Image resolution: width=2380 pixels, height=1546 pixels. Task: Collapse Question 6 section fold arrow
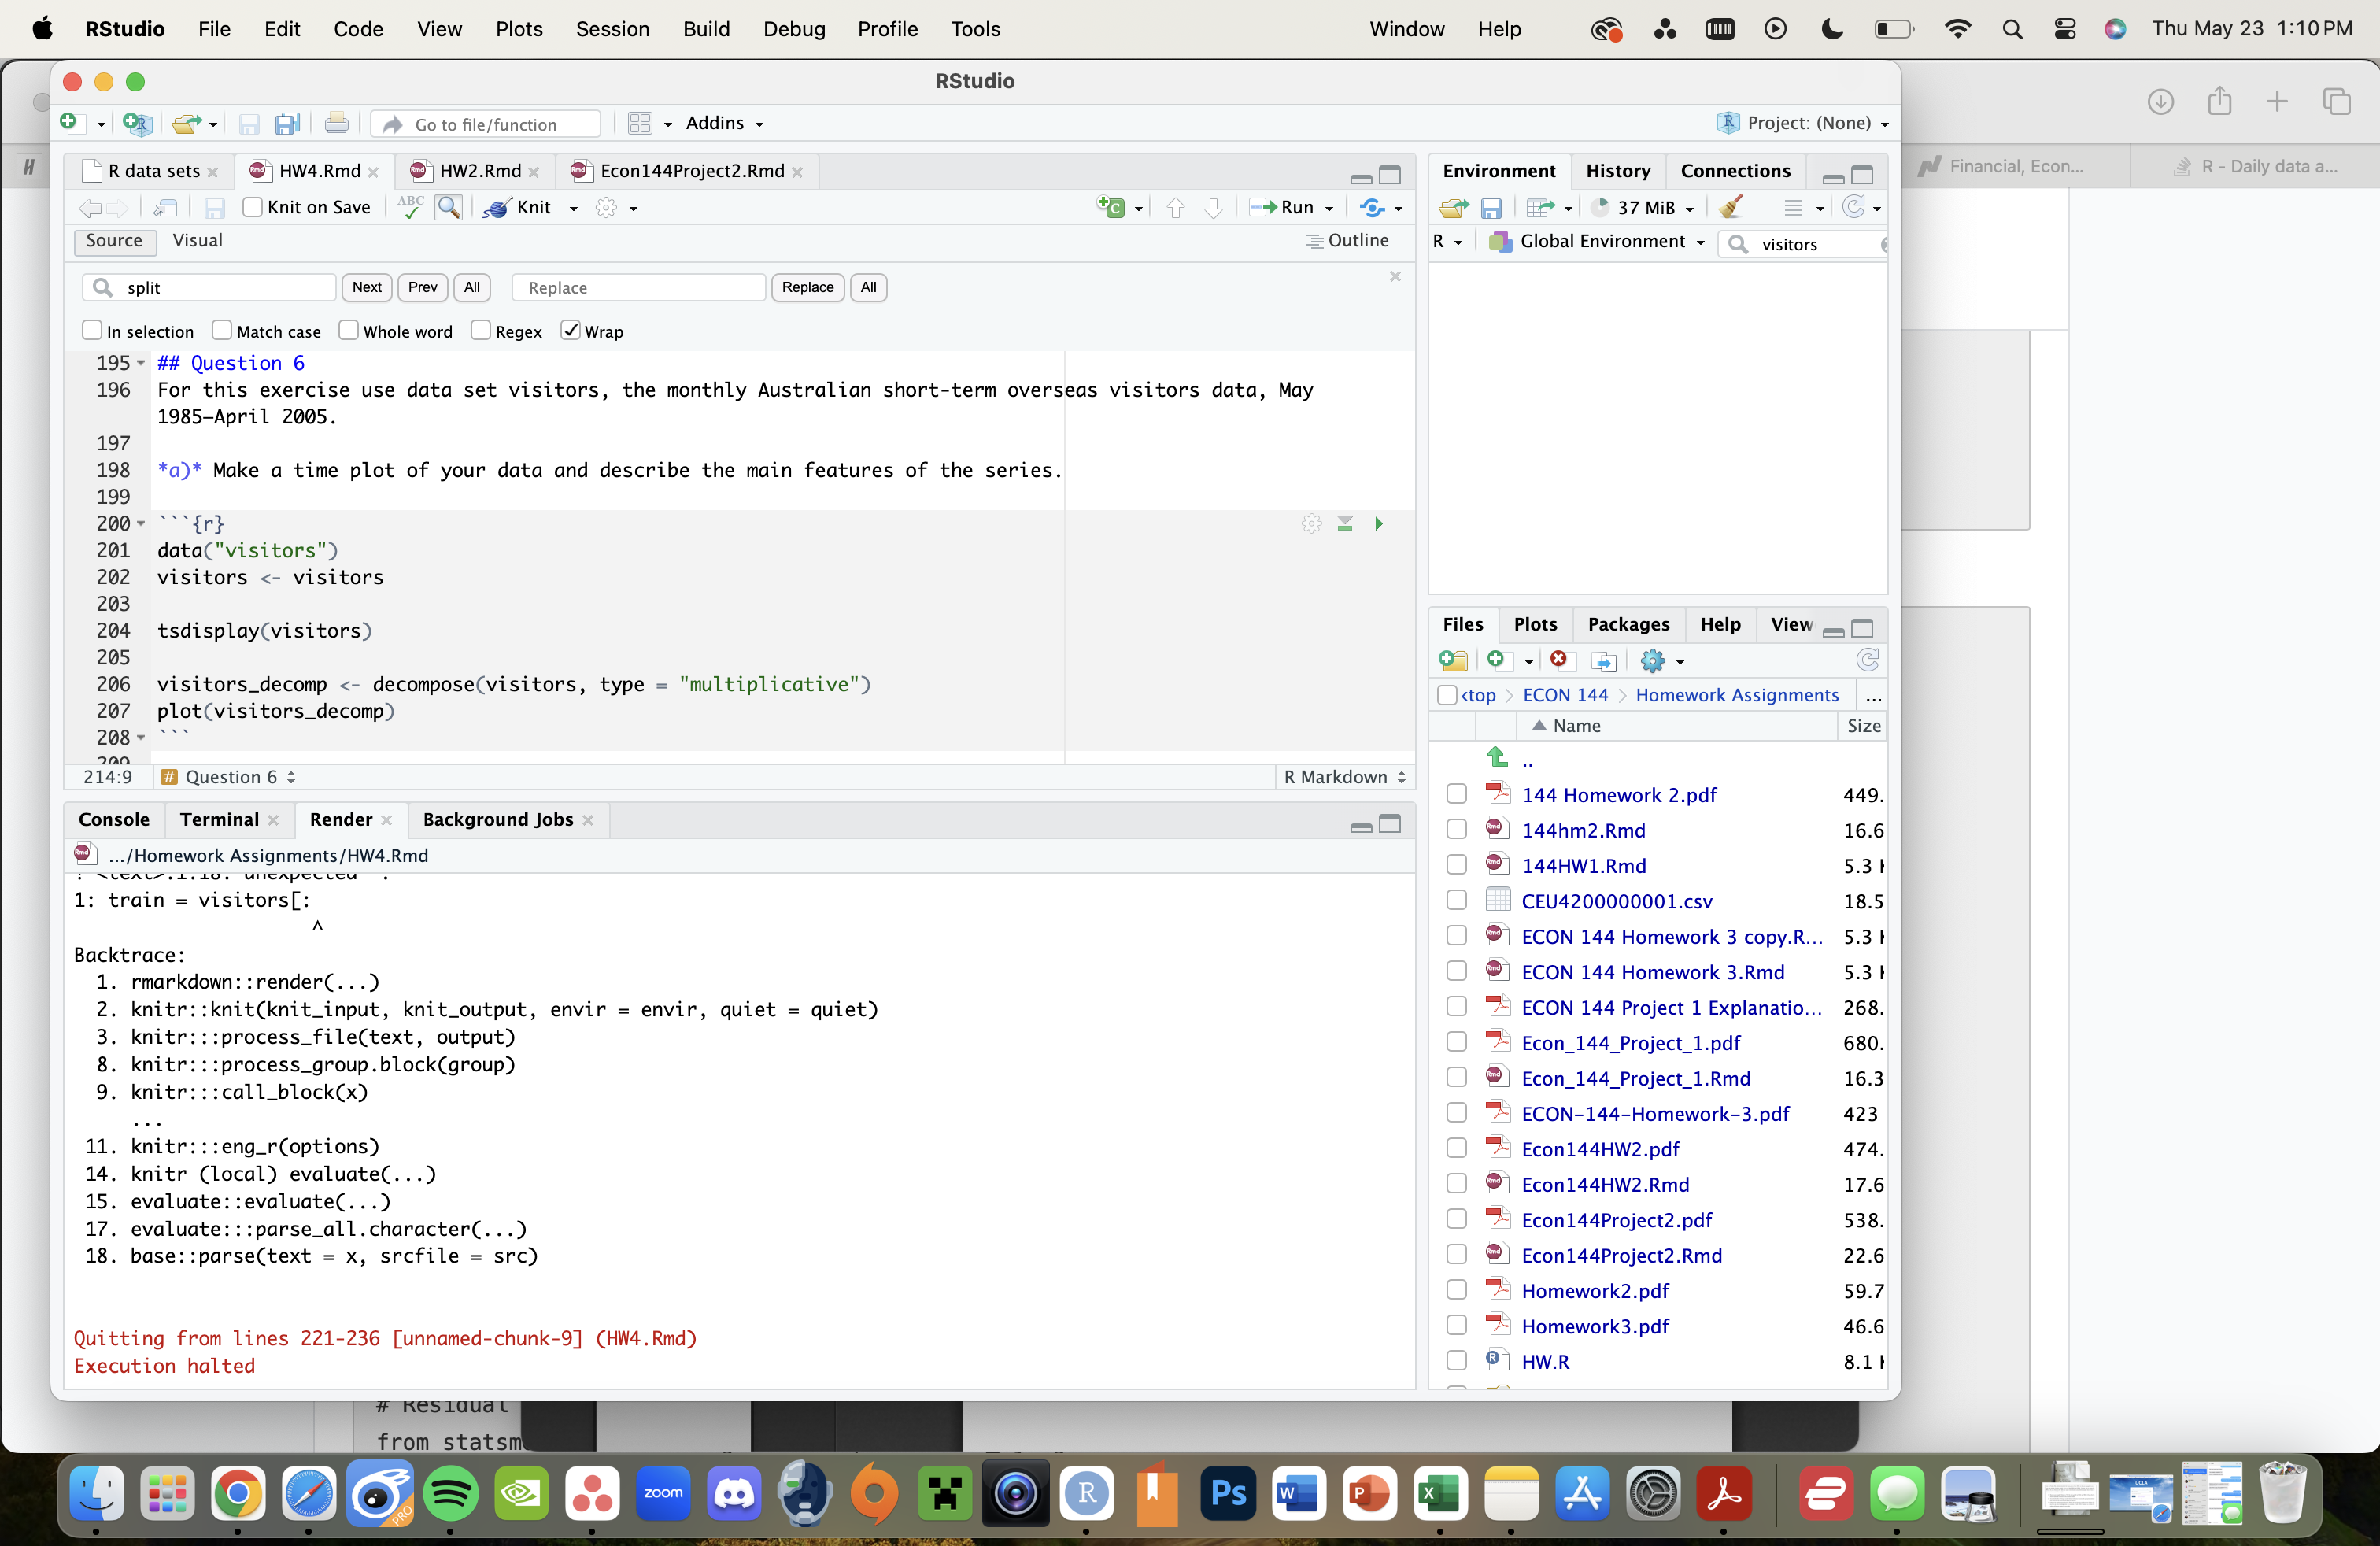pos(141,363)
